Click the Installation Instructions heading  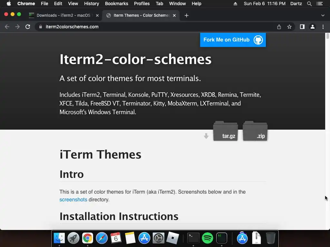119,216
